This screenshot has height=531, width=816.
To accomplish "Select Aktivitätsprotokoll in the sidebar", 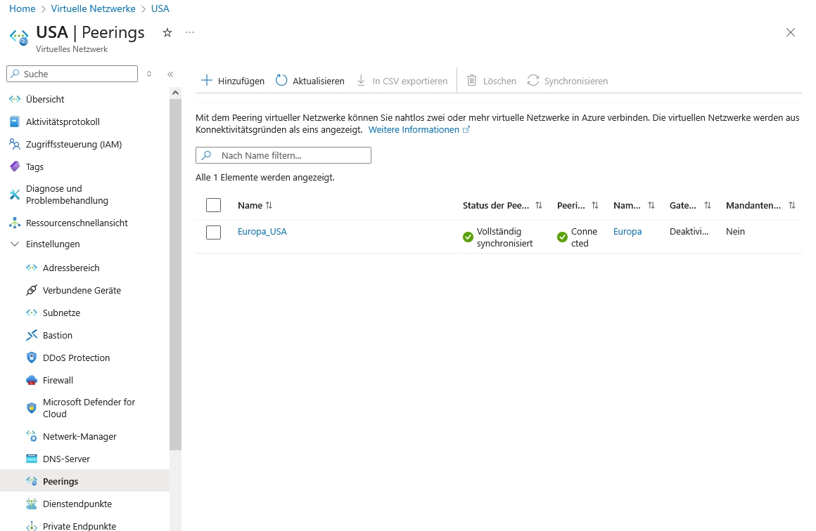I will pos(63,122).
